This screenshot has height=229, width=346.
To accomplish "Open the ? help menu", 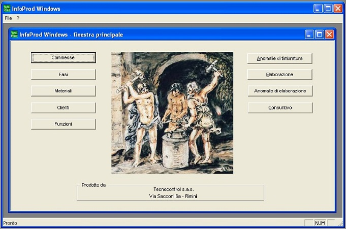I will click(x=18, y=18).
